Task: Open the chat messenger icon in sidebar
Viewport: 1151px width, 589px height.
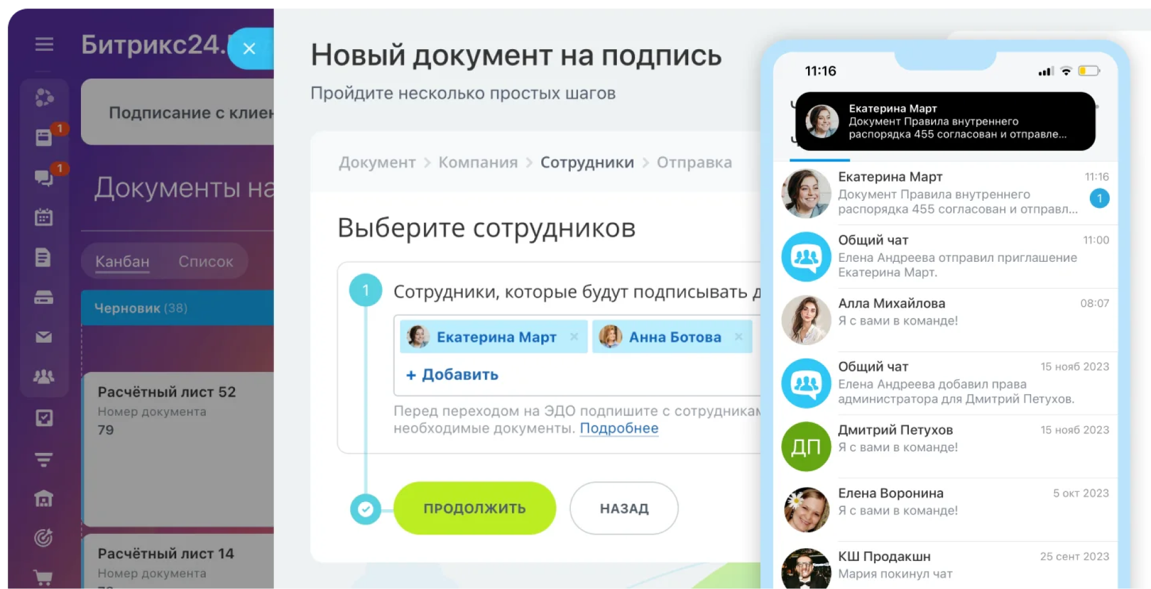Action: pyautogui.click(x=44, y=177)
